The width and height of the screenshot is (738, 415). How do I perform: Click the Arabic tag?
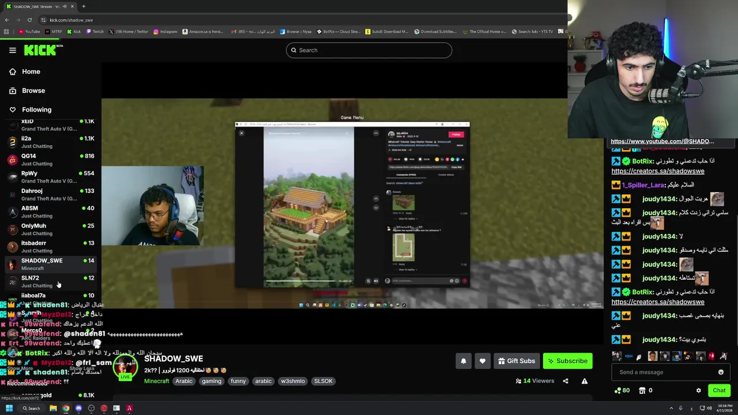point(184,381)
